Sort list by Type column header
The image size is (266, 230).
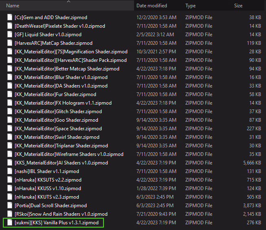coord(191,6)
